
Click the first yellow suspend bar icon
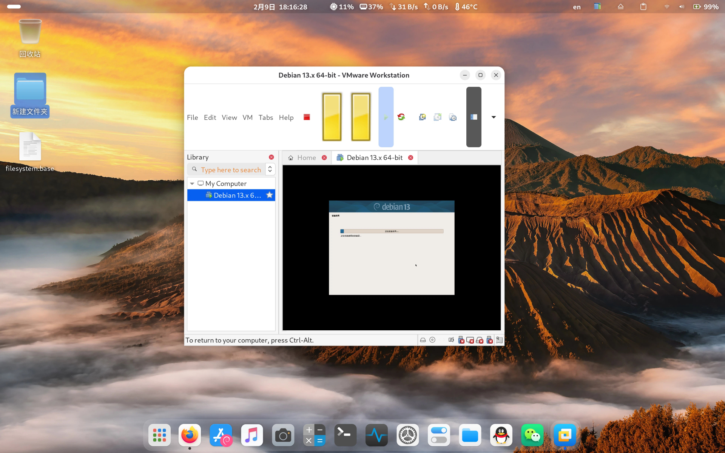pos(332,117)
